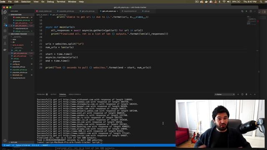Open the Output panel tab
The width and height of the screenshot is (267, 150).
point(53,95)
